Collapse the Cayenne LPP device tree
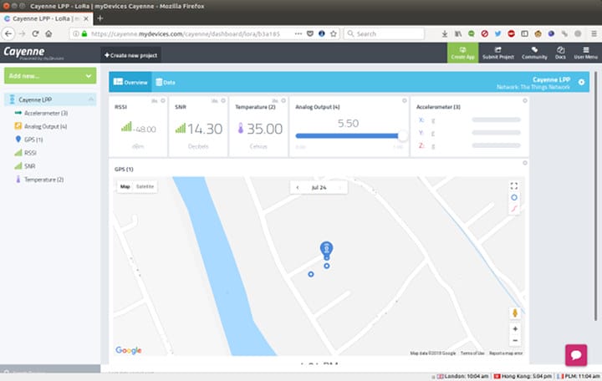 (x=91, y=99)
